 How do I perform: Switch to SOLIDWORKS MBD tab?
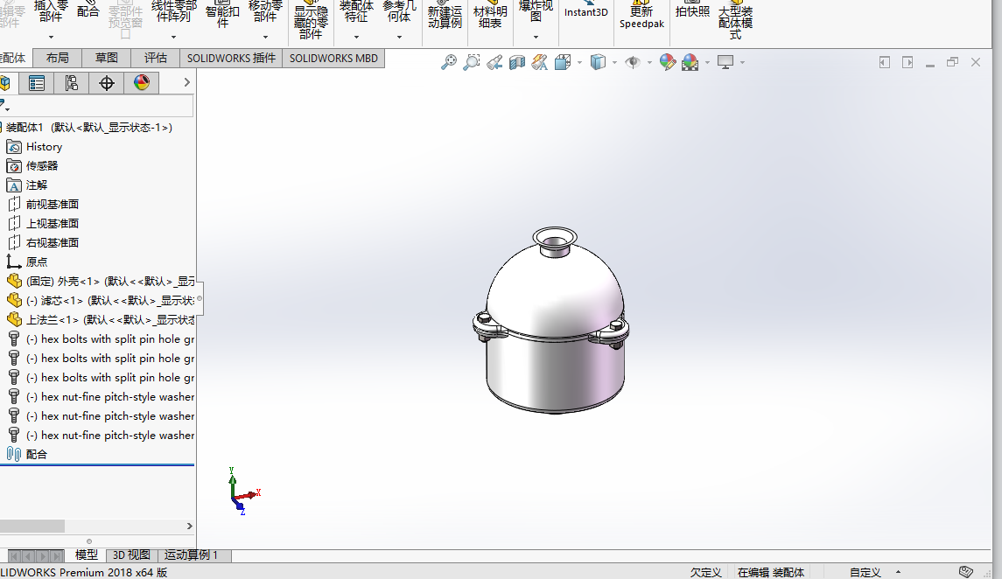[333, 58]
